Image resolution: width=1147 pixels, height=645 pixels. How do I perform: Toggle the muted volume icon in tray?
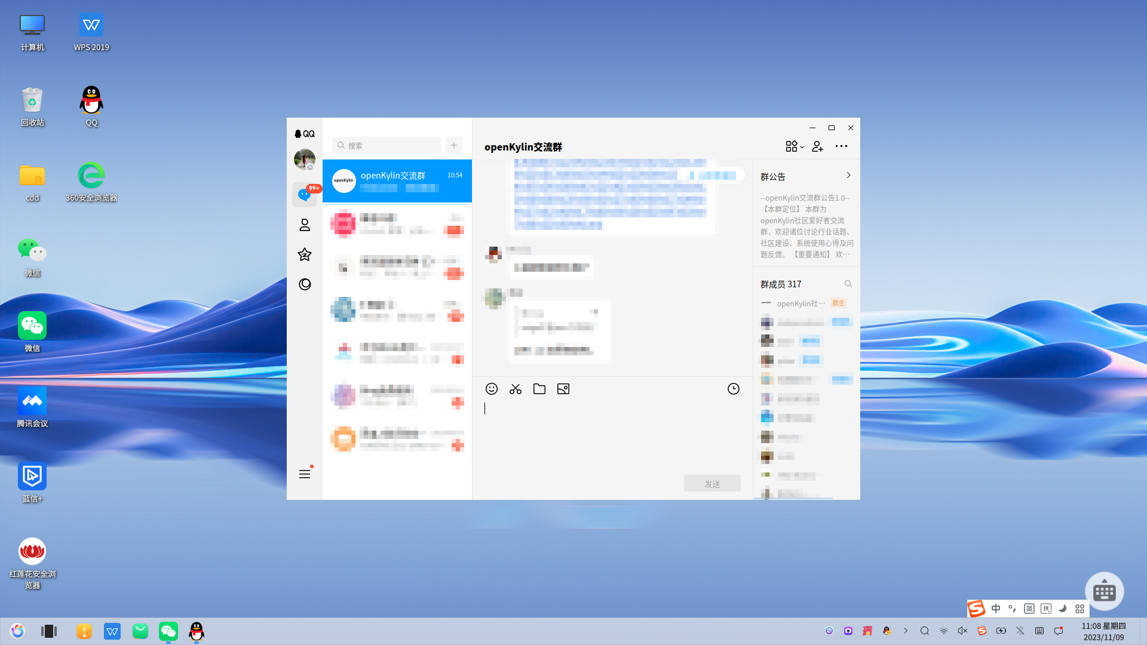(x=962, y=631)
